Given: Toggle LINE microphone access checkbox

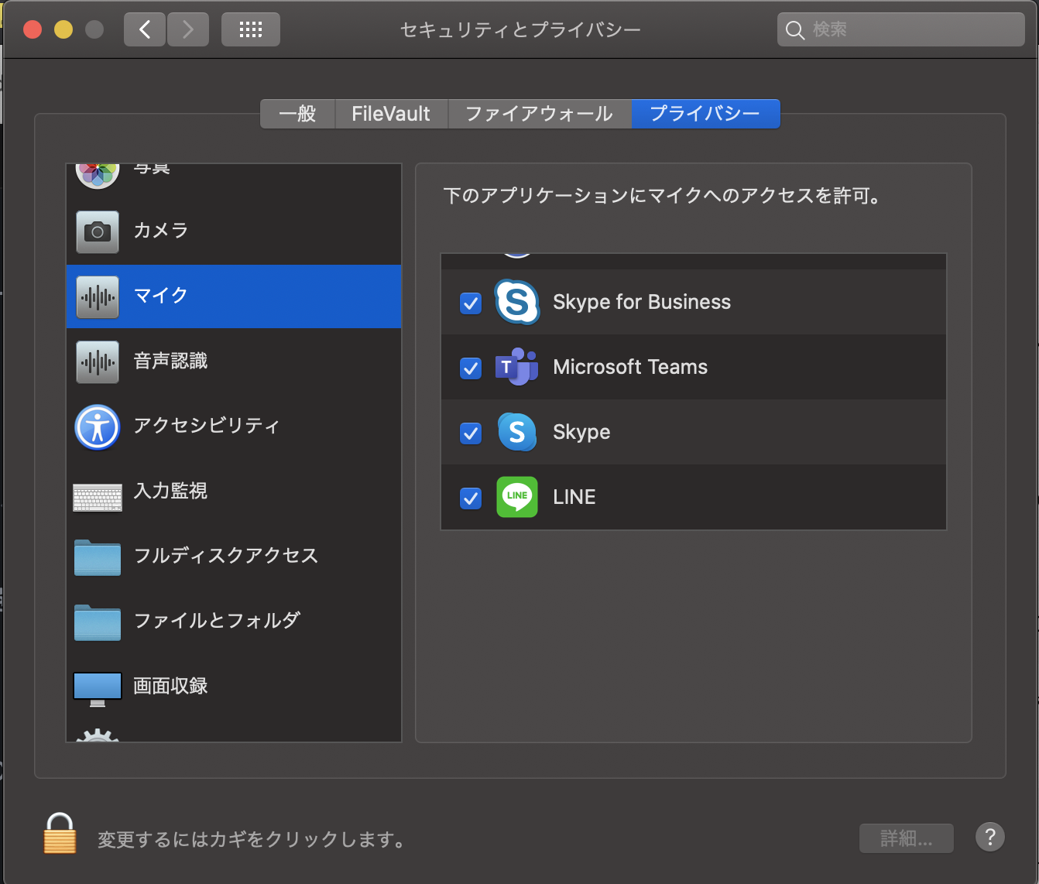Looking at the screenshot, I should (x=471, y=498).
